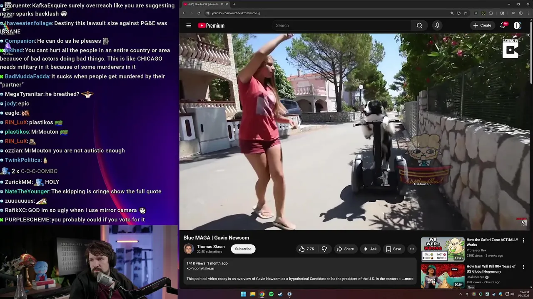This screenshot has height=299, width=533.
Task: Reload the YouTube page
Action: tap(199, 13)
